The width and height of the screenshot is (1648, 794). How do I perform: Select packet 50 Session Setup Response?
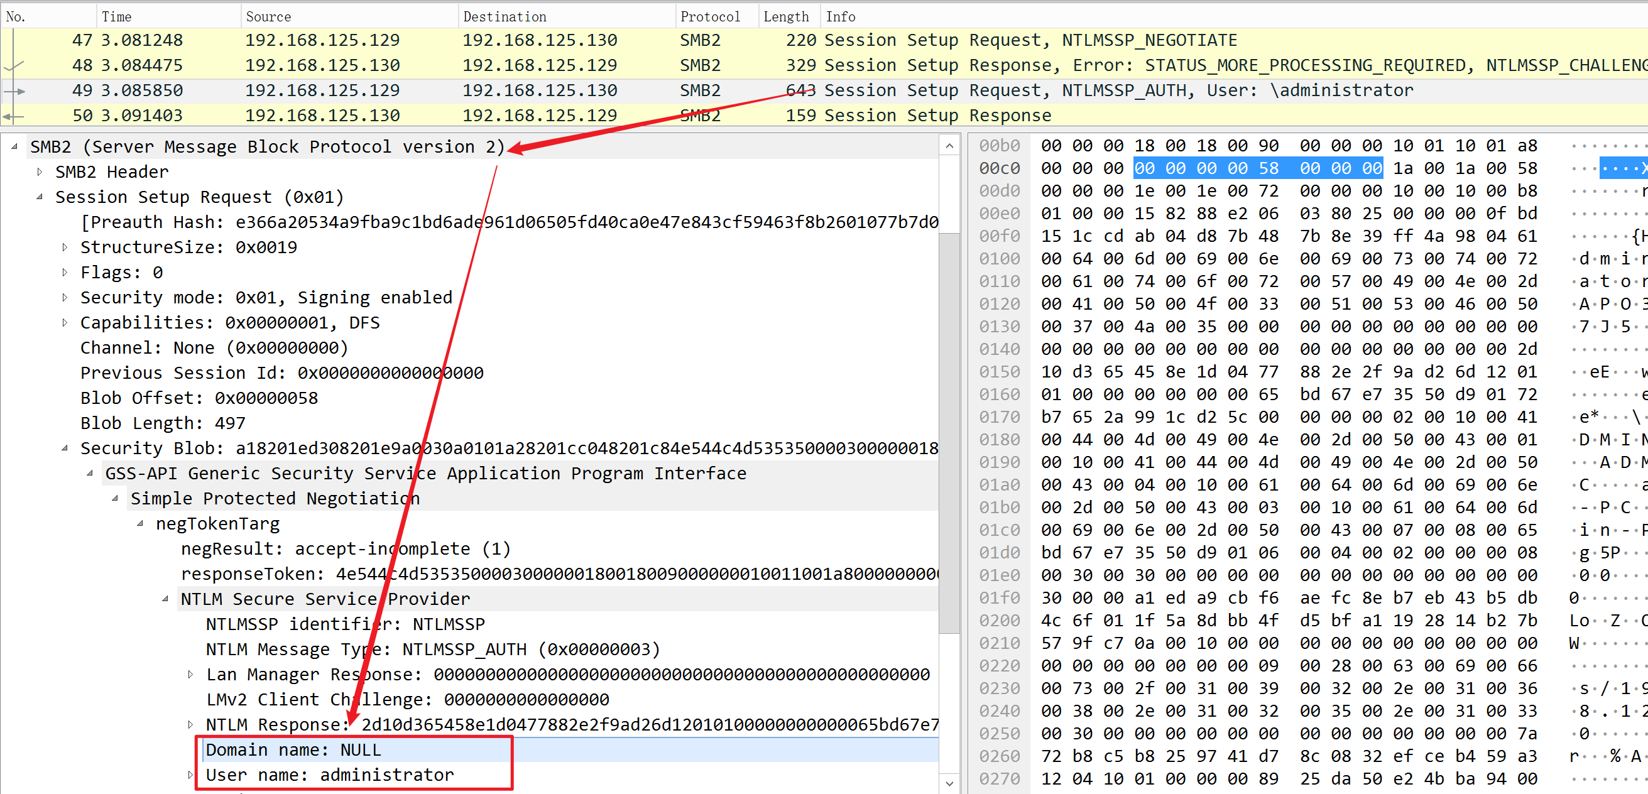click(x=824, y=115)
